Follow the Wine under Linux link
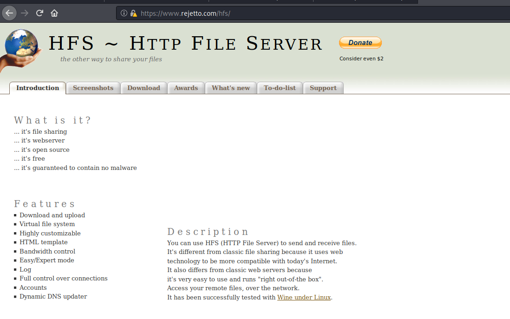 [x=304, y=298]
